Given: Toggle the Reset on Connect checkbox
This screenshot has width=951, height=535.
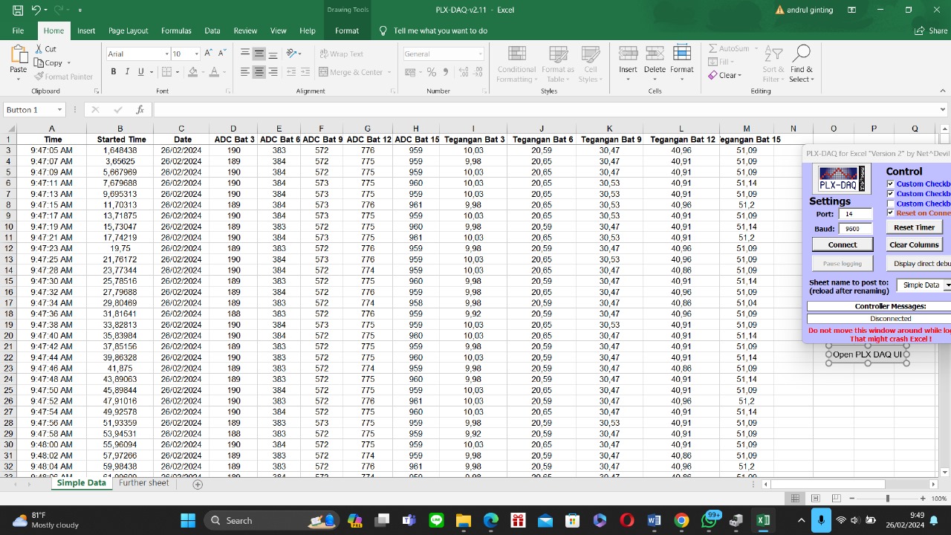Looking at the screenshot, I should tap(891, 213).
